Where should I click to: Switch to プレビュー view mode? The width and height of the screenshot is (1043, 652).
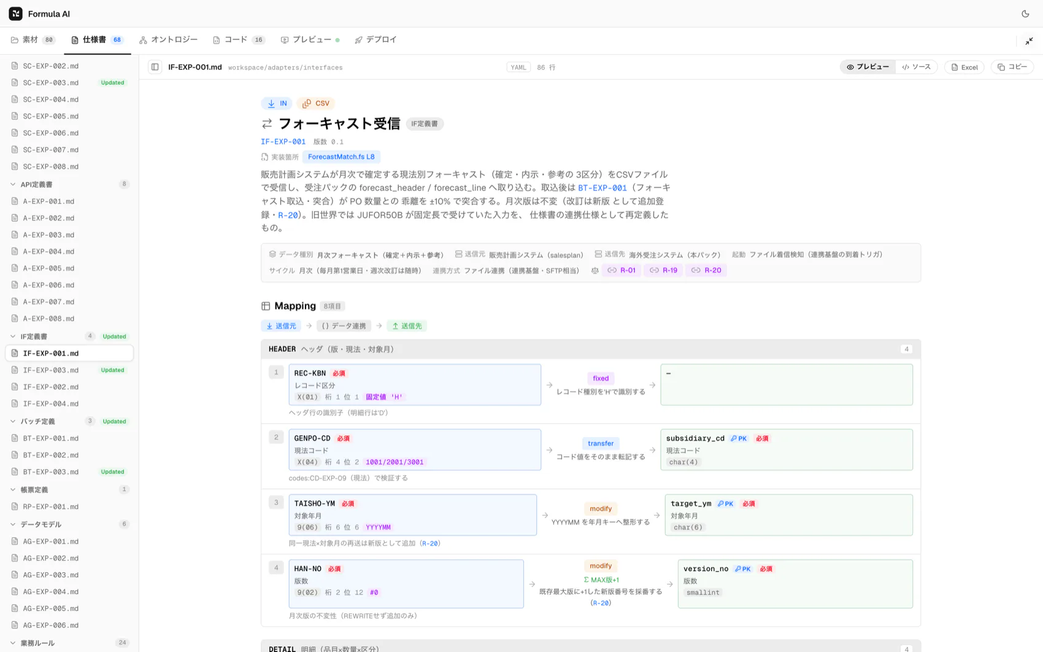click(868, 67)
